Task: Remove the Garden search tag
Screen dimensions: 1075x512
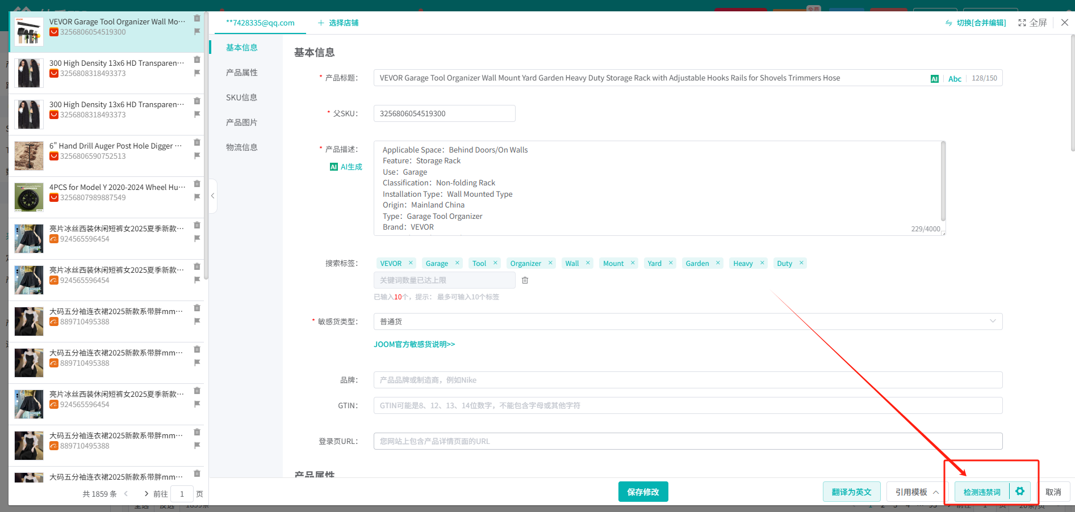Action: coord(718,263)
